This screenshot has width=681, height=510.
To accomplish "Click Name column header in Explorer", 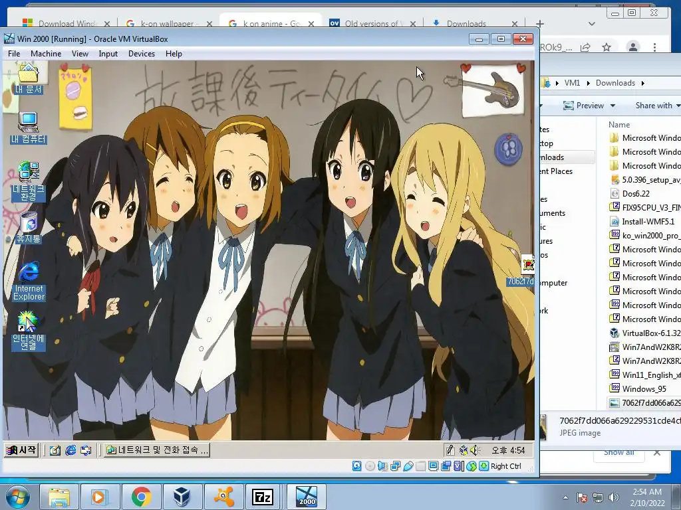I will (619, 124).
